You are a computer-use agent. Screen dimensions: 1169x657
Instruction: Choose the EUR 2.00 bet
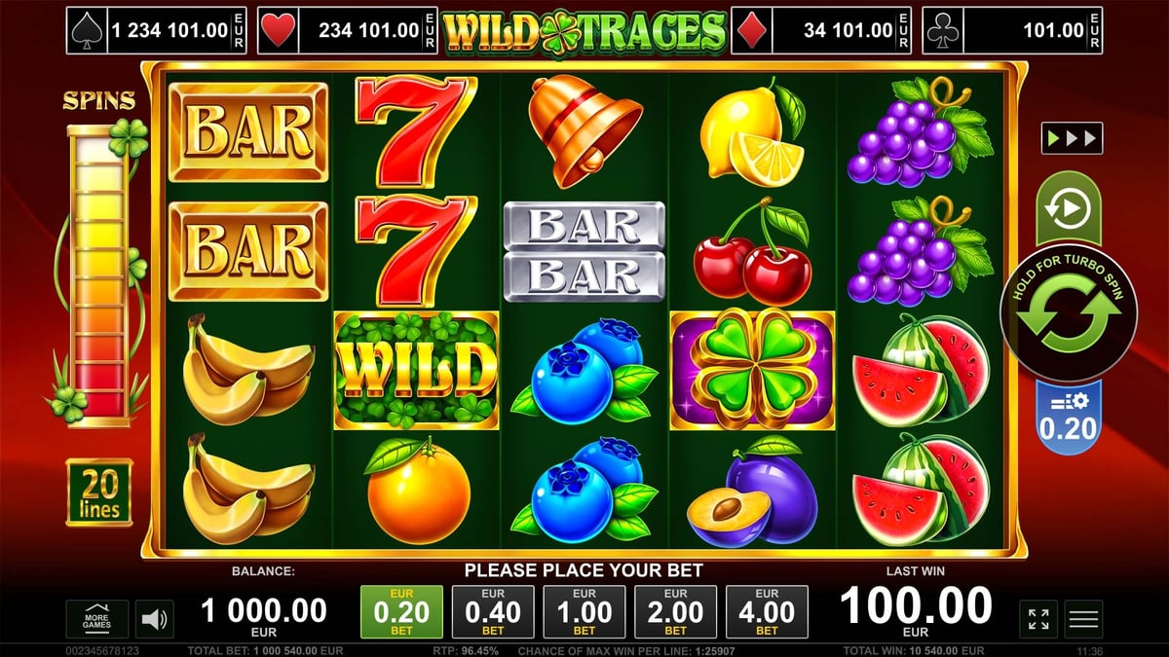675,612
